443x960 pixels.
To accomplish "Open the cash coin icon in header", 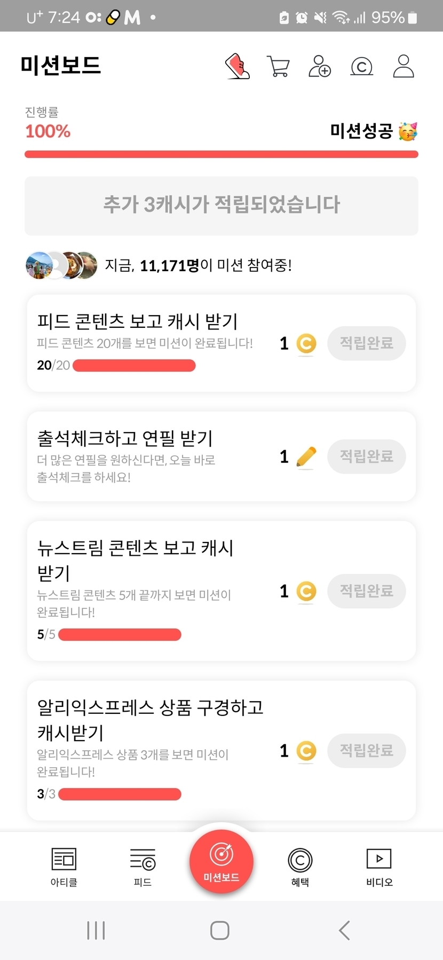I will point(361,67).
